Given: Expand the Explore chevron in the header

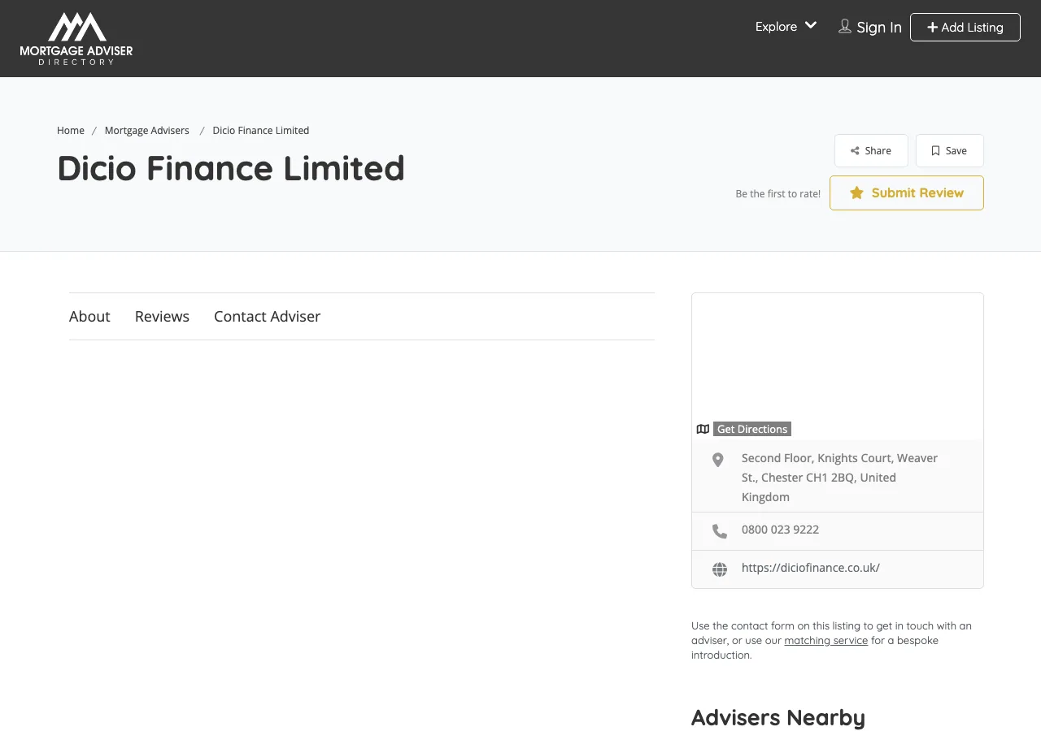Looking at the screenshot, I should click(811, 25).
